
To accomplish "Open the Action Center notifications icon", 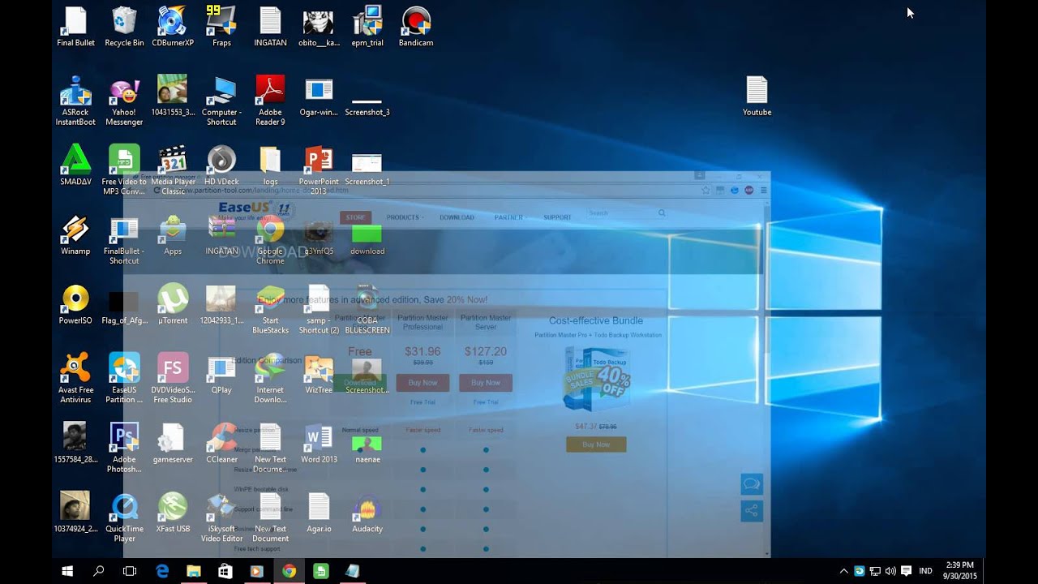I will (906, 571).
